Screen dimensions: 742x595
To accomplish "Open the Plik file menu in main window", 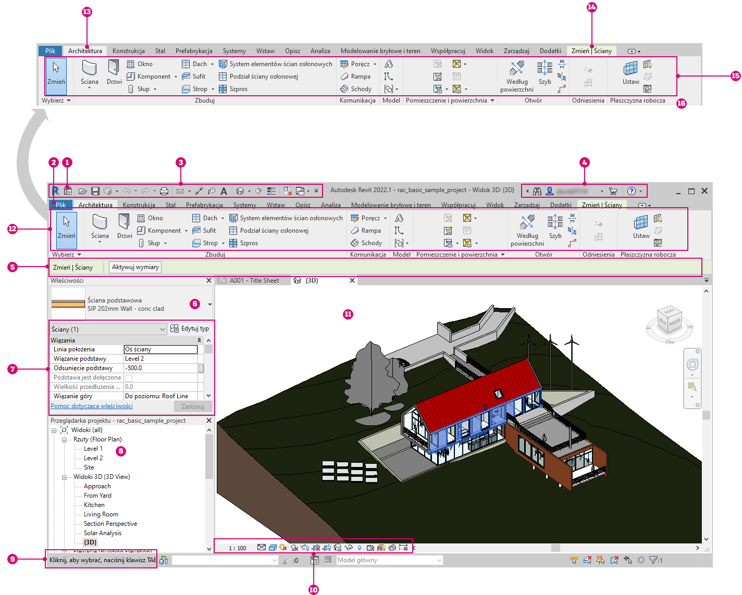I will click(61, 205).
